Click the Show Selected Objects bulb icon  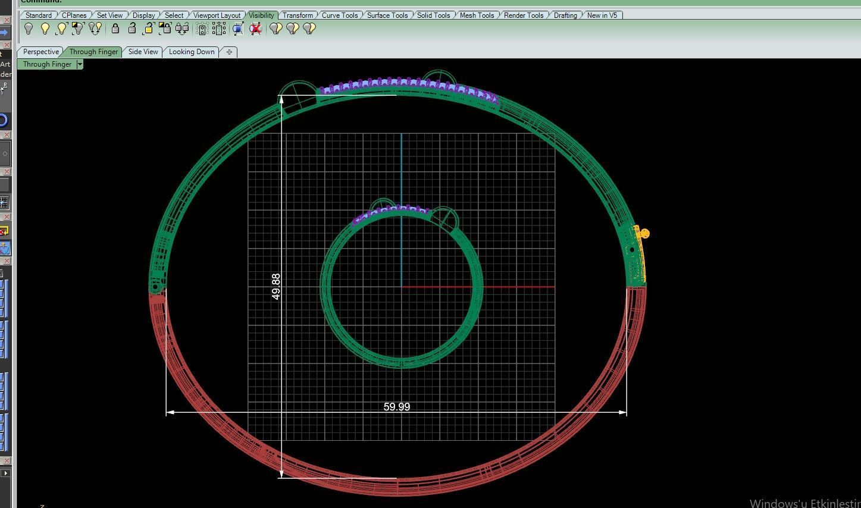coord(62,29)
